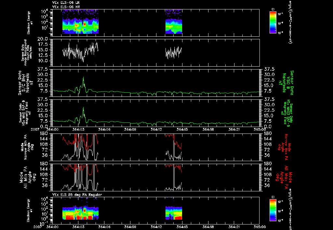Screen dimensions: 333x230
Task: Click the "12.5" count rate tick label
Action: (x=43, y=55)
